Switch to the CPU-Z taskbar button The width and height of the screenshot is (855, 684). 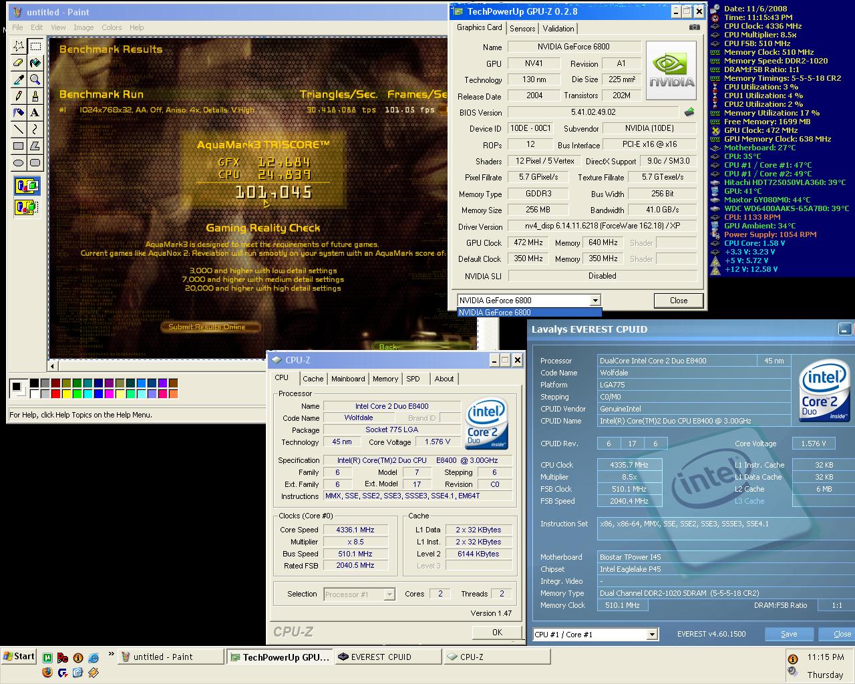(x=497, y=657)
